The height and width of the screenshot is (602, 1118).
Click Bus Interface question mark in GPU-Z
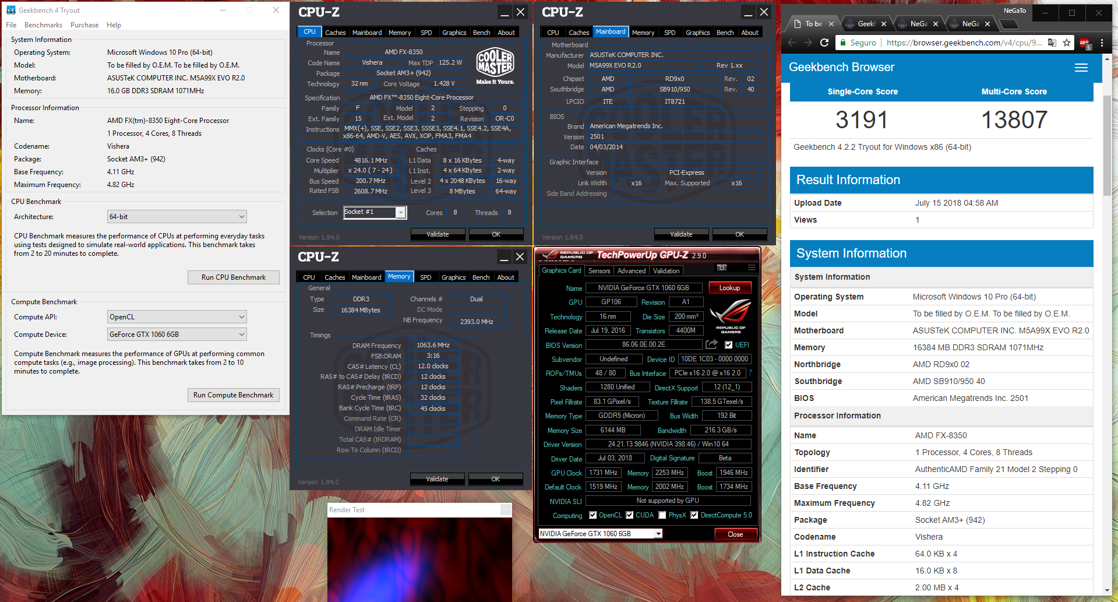(x=750, y=373)
